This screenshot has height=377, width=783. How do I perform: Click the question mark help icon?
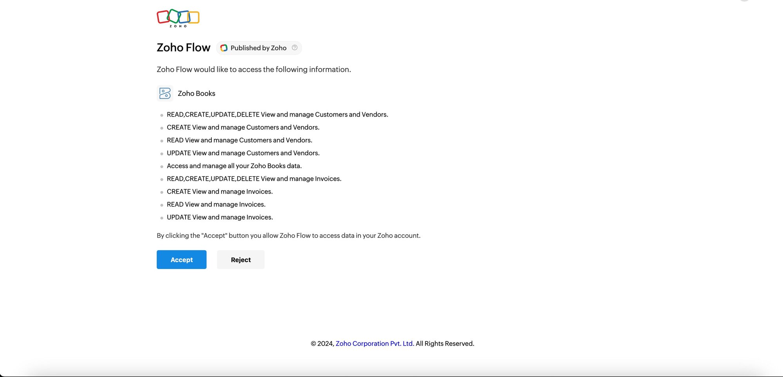[294, 48]
